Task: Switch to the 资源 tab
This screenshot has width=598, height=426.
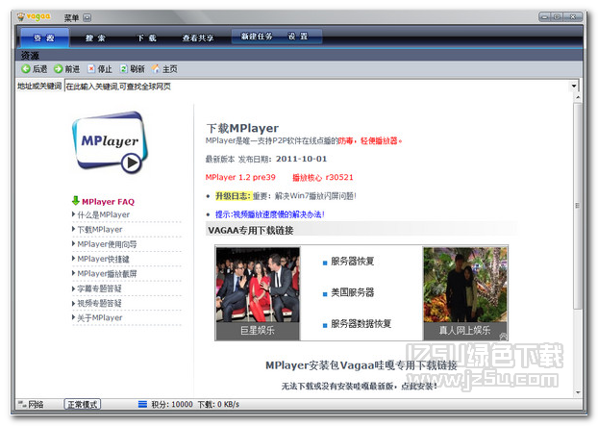Action: pyautogui.click(x=44, y=38)
